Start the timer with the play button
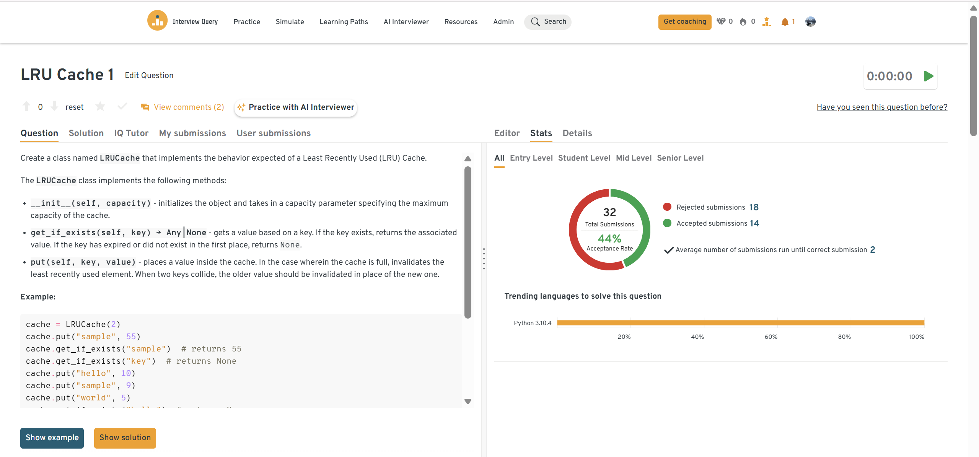The width and height of the screenshot is (979, 457). click(x=929, y=76)
